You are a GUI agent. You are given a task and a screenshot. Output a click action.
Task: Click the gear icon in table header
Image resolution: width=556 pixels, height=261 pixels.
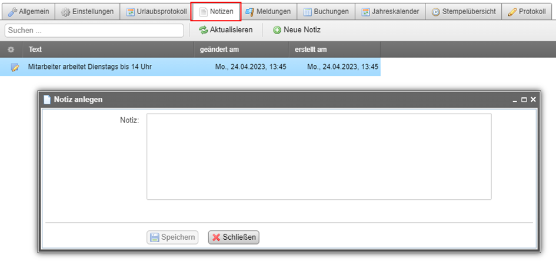(x=11, y=49)
